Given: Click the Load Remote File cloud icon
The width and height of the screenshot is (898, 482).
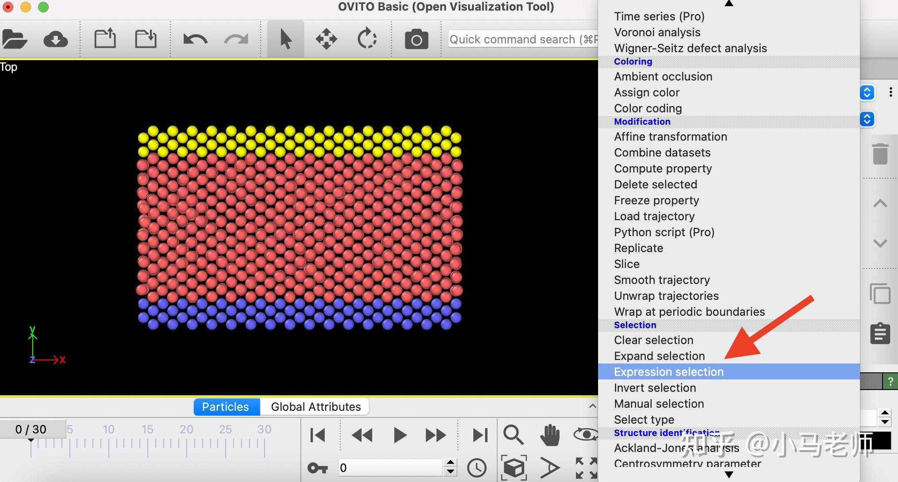Looking at the screenshot, I should point(56,39).
